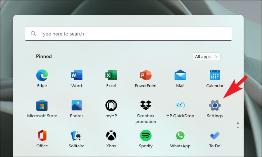Screen dimensions: 262x157
Task: Go to second page of pinned apps
Action: 238,128
